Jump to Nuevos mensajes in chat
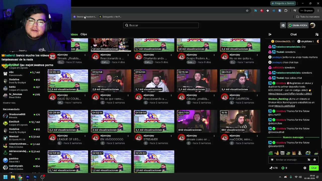Viewport: 322px width, 181px height. [293, 137]
